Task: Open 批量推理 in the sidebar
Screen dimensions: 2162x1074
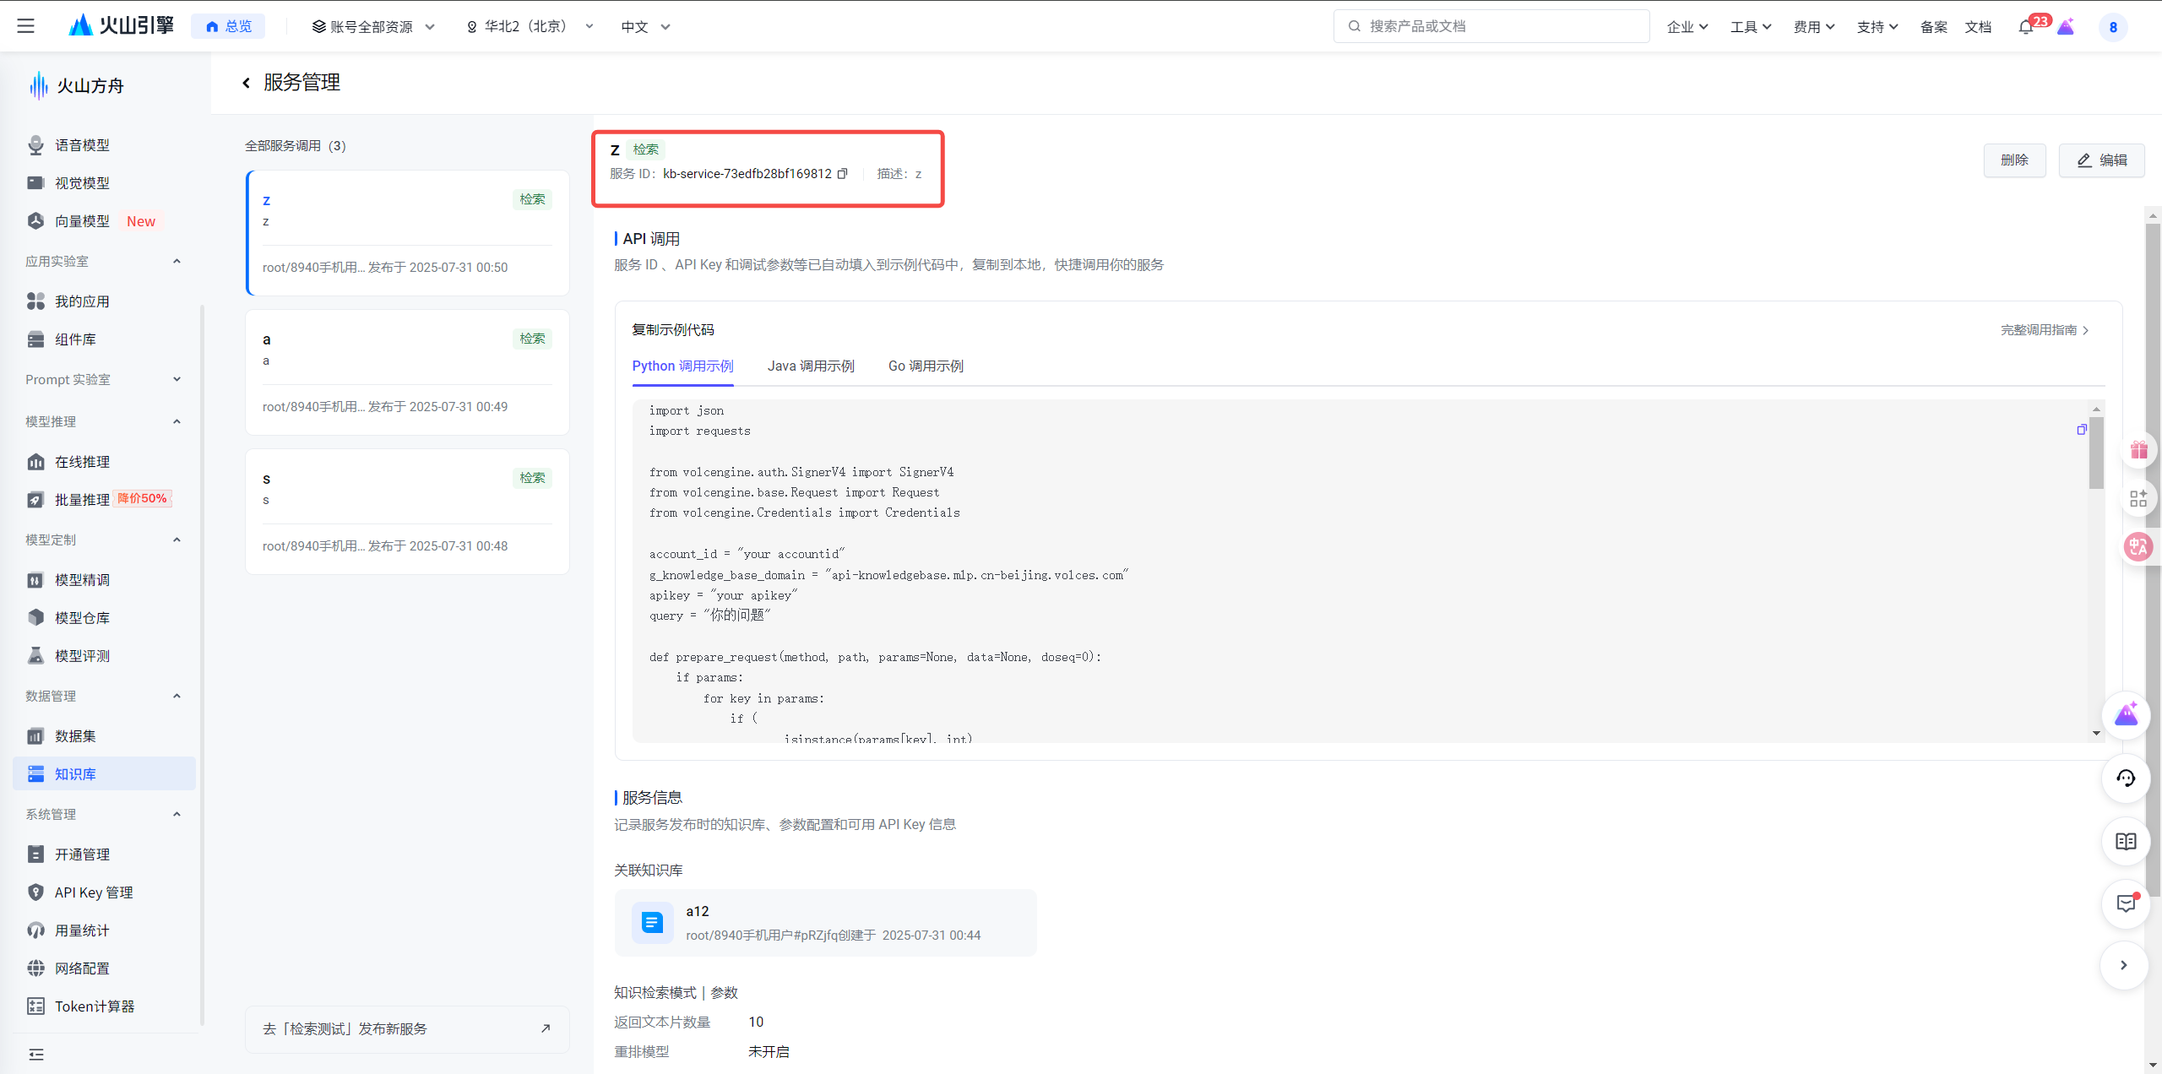Action: [104, 500]
